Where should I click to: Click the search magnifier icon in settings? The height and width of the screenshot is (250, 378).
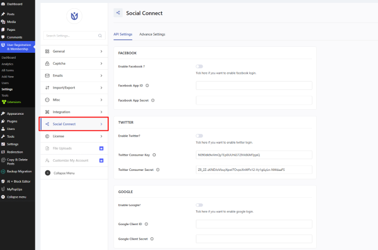pos(100,36)
